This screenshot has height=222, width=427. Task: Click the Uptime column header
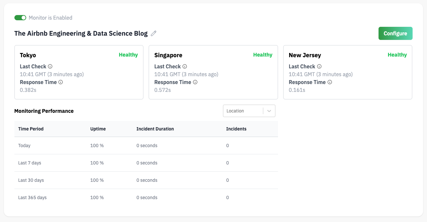[98, 129]
